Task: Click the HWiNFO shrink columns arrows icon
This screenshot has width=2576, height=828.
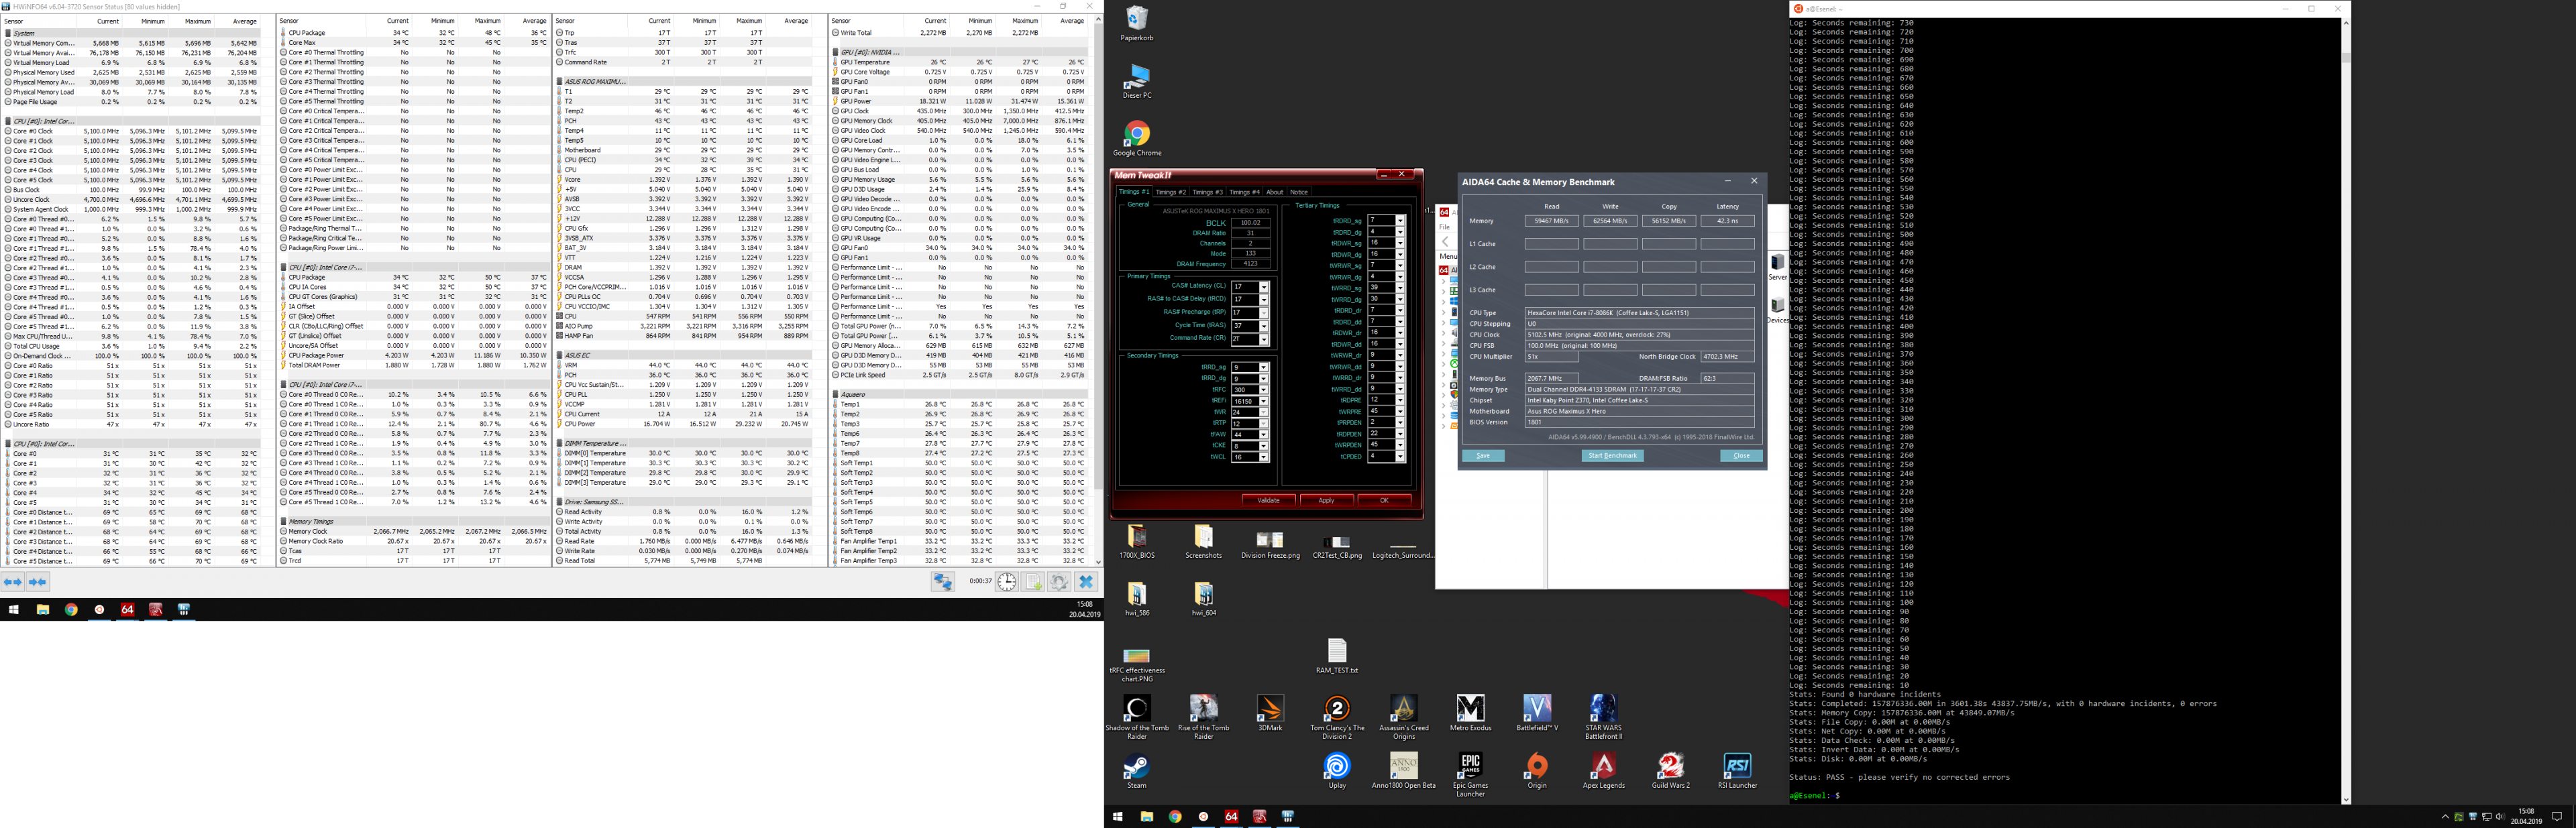Action: pos(38,582)
